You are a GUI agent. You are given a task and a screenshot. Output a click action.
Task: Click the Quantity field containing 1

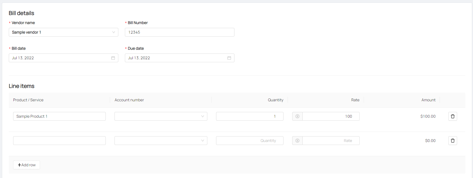(x=250, y=116)
